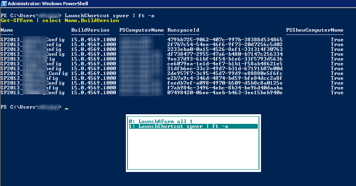This screenshot has height=186, width=356.
Task: Click the 'BuildVersion' column header
Action: point(90,30)
